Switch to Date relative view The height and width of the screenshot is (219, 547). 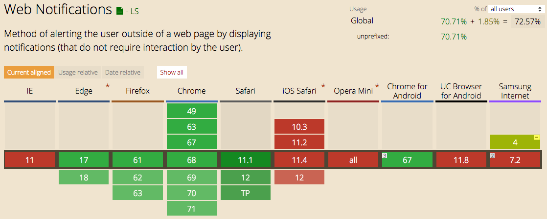click(123, 72)
